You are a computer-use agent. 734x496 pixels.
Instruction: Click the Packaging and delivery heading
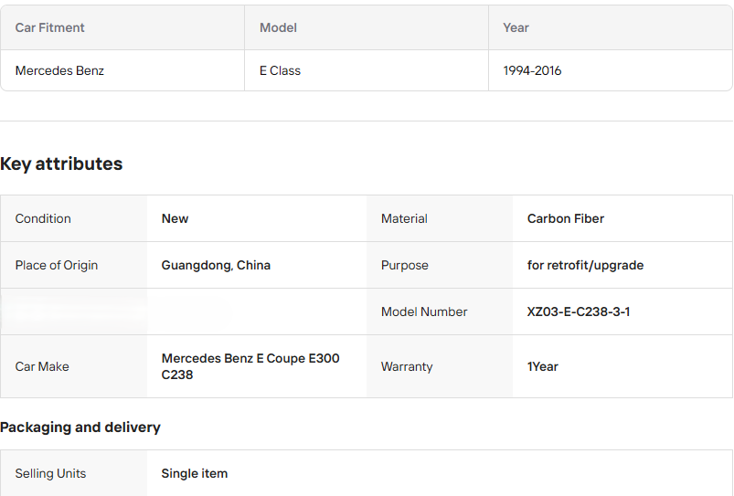tap(80, 427)
